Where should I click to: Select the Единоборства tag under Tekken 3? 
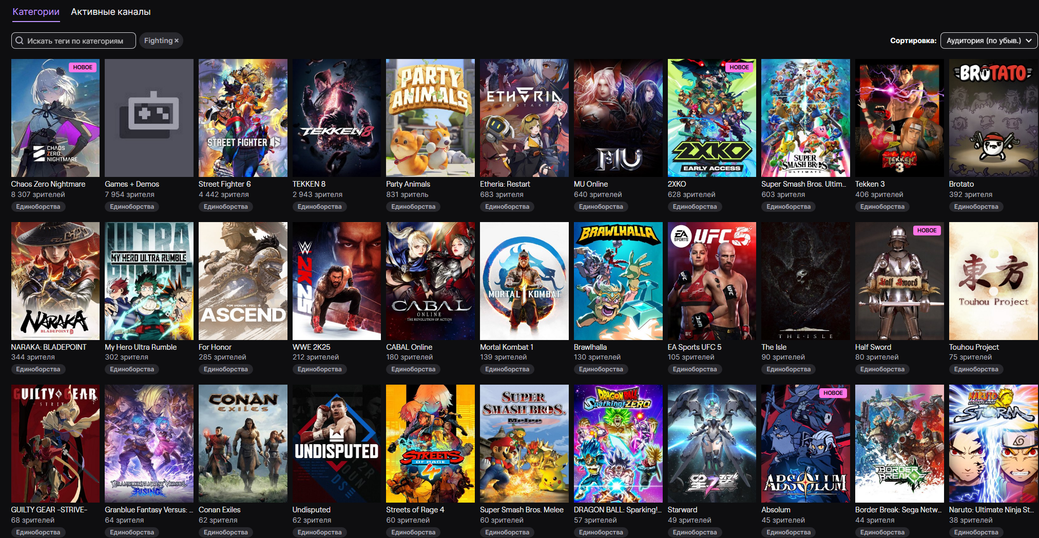882,207
